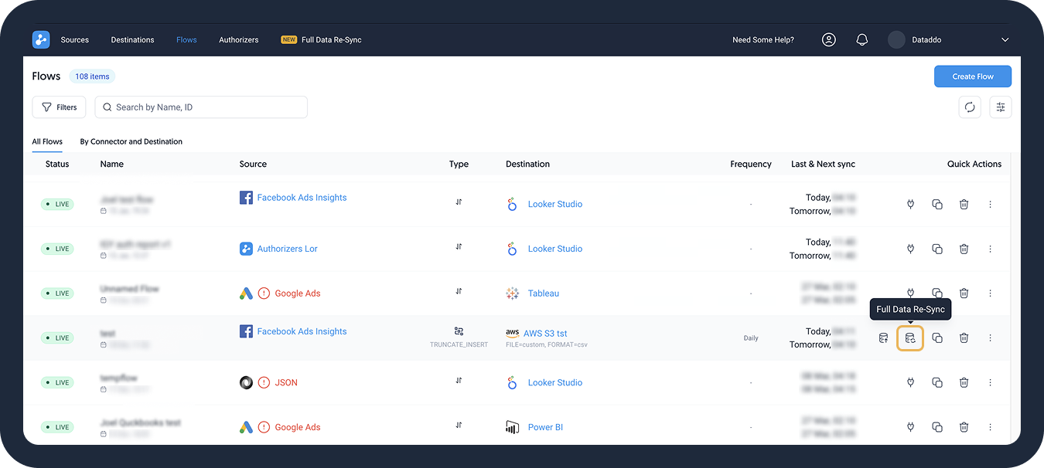Image resolution: width=1044 pixels, height=468 pixels.
Task: Click the Status column header
Action: point(57,164)
